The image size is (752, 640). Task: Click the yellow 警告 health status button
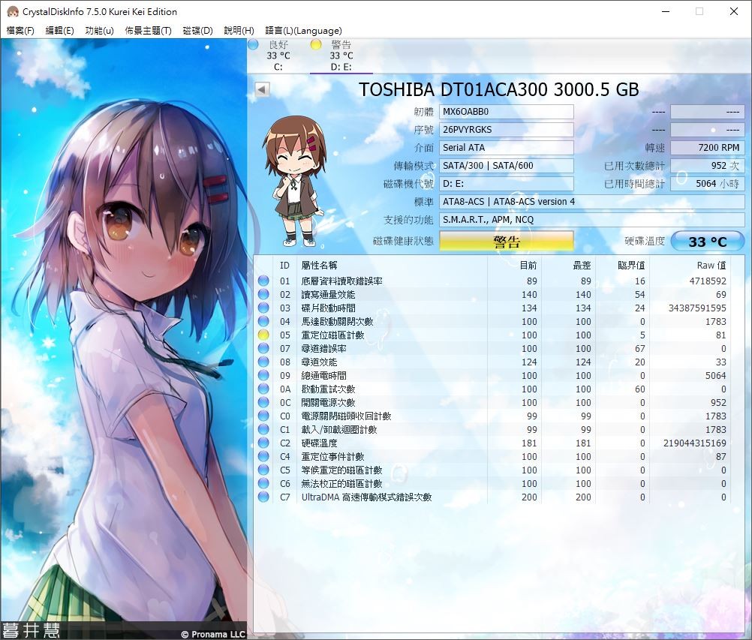pos(507,241)
